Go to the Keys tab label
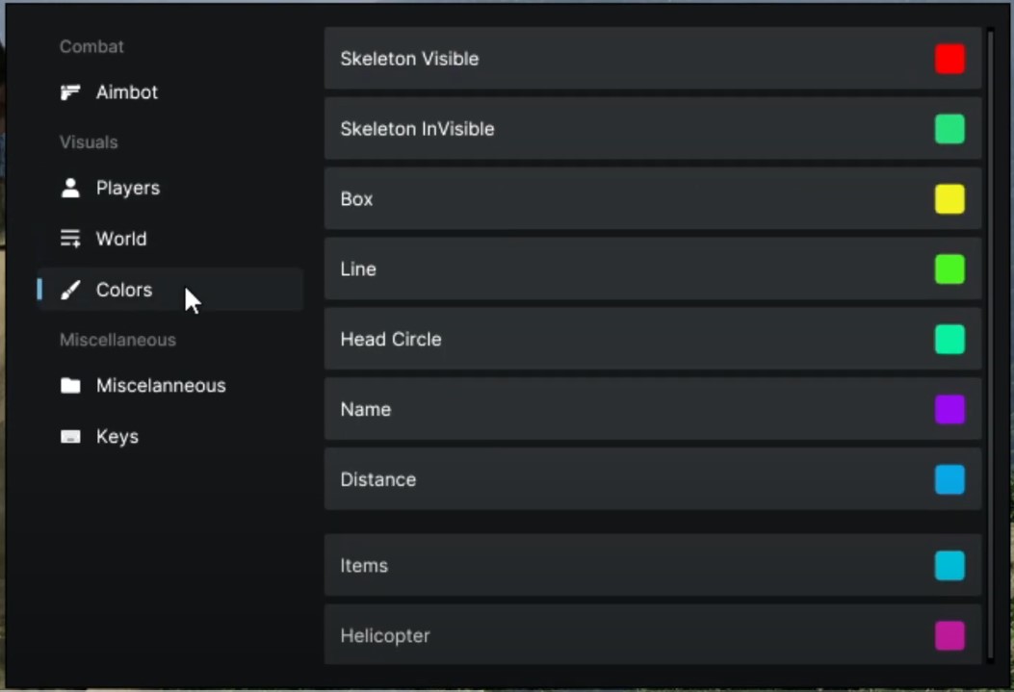Viewport: 1014px width, 692px height. pyautogui.click(x=117, y=437)
